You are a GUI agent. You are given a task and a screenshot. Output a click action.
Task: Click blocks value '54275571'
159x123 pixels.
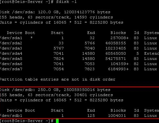(116, 59)
